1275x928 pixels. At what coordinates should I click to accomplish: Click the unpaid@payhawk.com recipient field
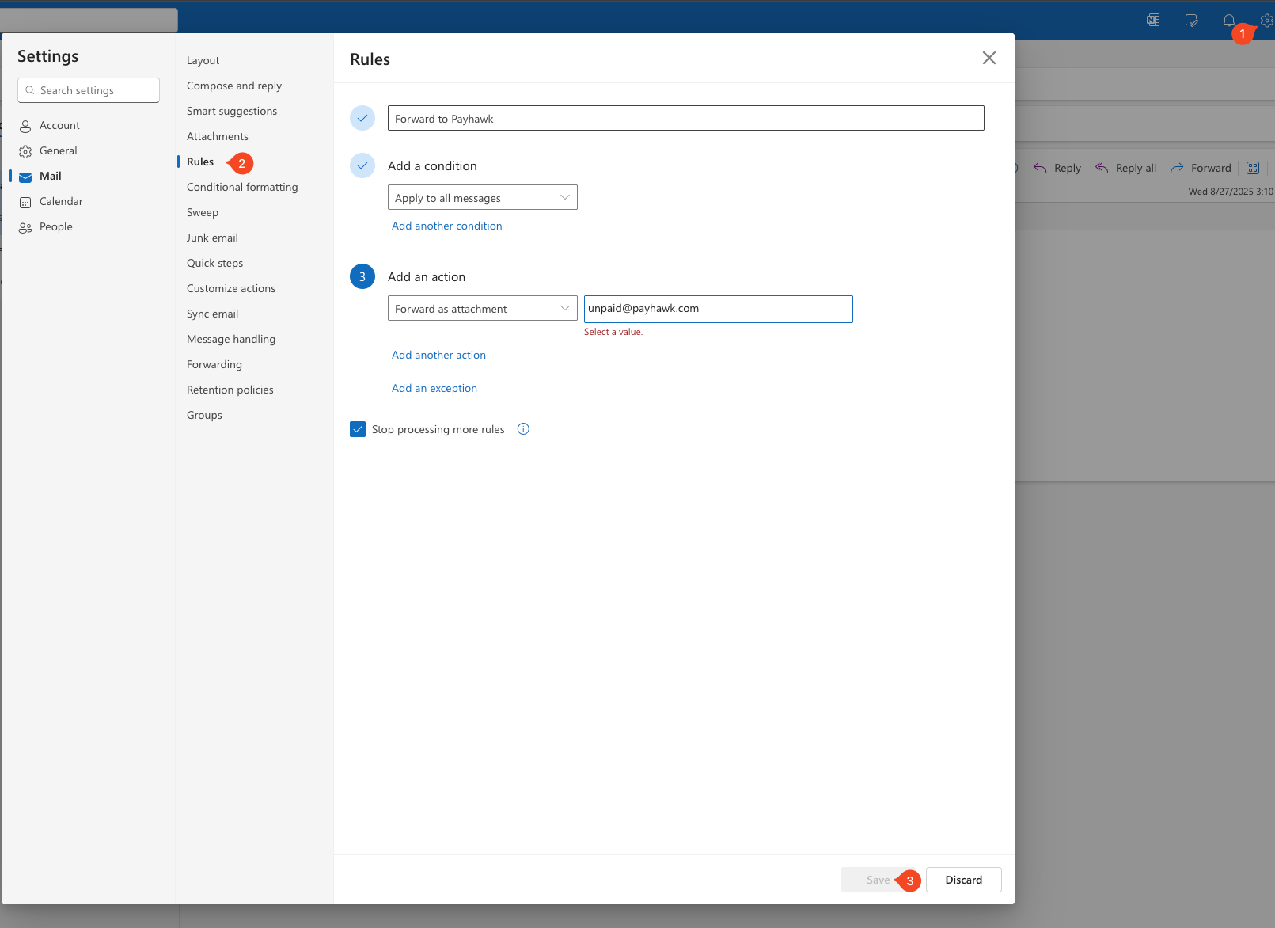[x=719, y=309]
